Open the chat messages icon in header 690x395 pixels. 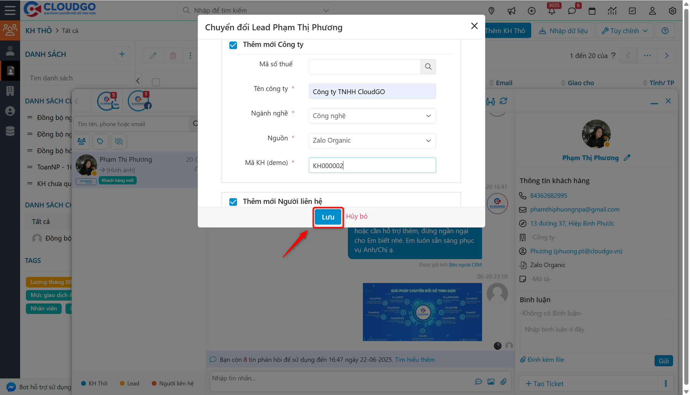coord(572,11)
